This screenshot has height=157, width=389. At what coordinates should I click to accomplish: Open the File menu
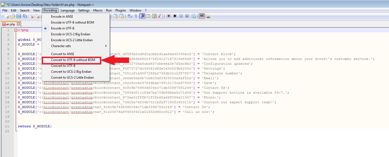[5, 10]
